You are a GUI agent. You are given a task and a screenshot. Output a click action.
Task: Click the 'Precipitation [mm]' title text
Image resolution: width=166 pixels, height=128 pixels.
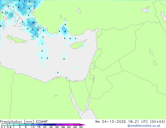coord(17,122)
